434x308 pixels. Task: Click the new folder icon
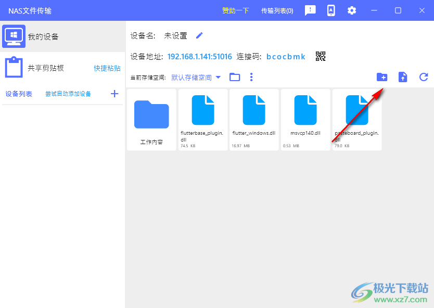tap(382, 77)
